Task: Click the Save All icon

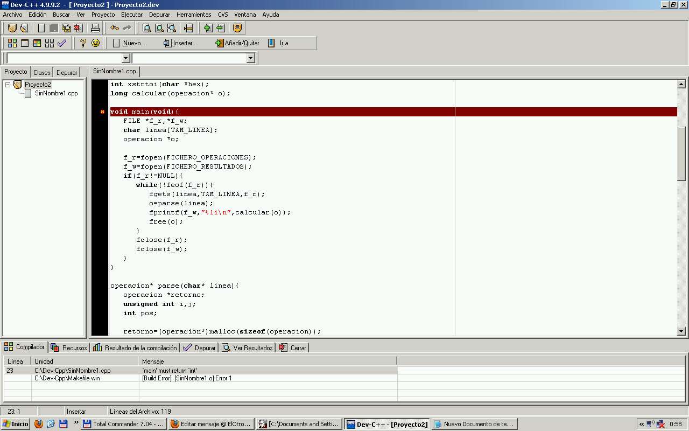Action: pos(66,28)
